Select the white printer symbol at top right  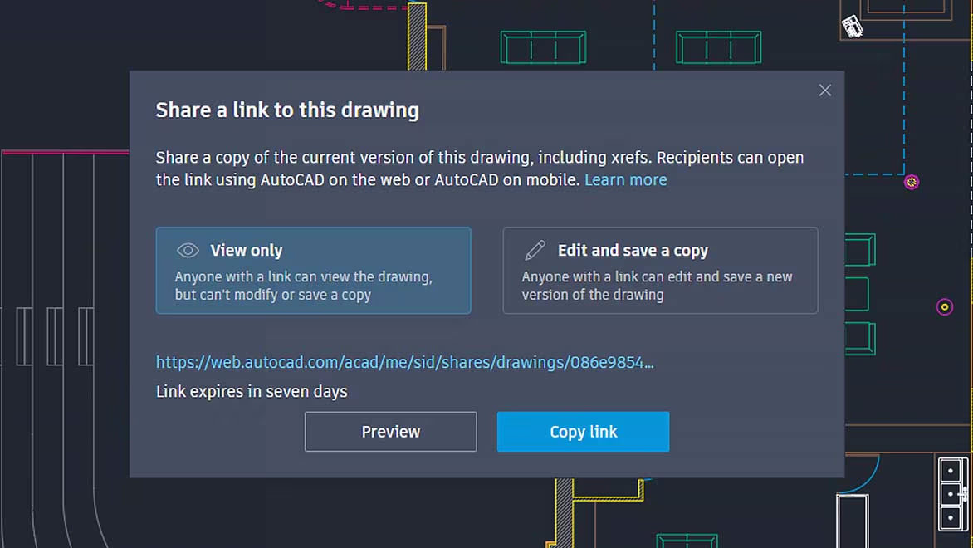coord(852,27)
